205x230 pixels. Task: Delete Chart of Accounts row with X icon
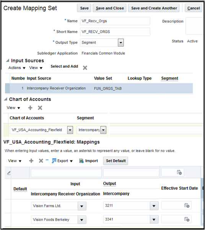40,108
